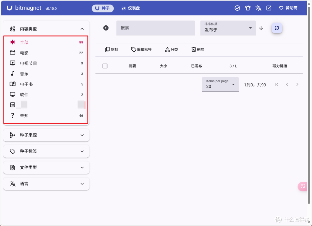Open the theme shirt icon menu
The image size is (312, 226).
tap(248, 8)
